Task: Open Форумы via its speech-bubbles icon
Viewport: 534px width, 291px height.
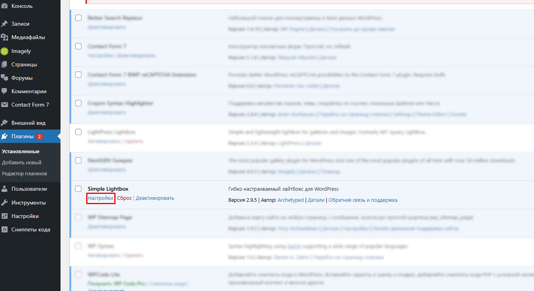Action: [5, 78]
